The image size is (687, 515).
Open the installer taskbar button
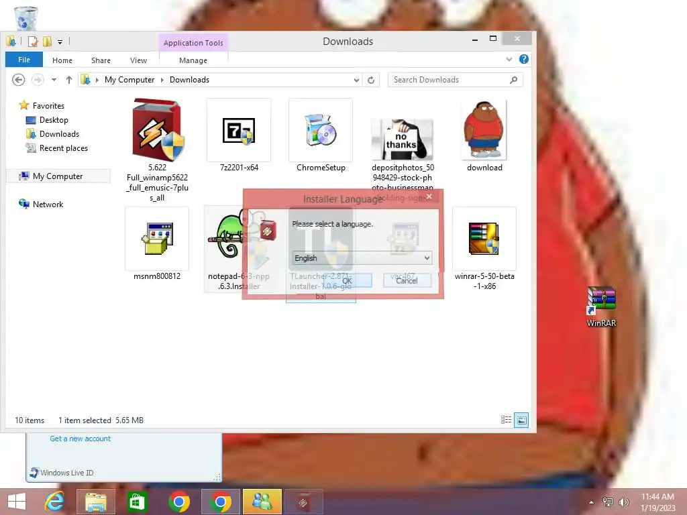303,502
